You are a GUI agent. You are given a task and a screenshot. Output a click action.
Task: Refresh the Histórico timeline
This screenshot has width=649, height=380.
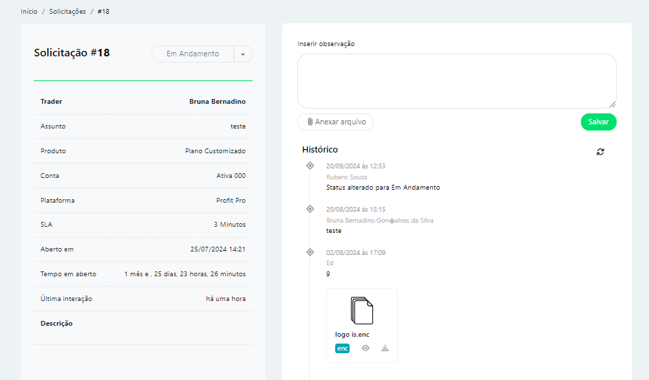[x=600, y=152]
